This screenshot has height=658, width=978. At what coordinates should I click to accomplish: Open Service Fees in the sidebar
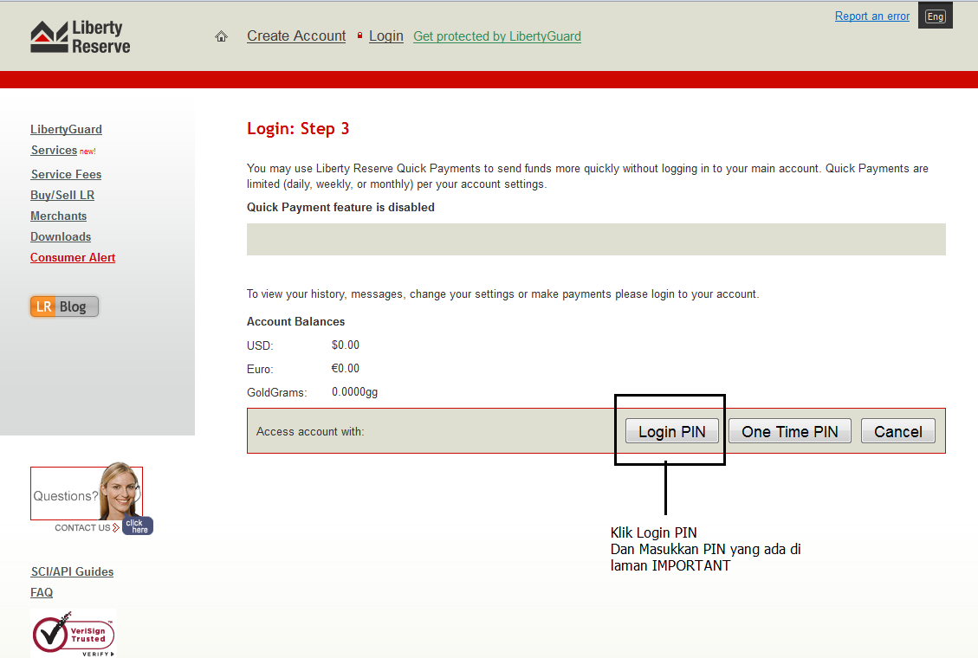[66, 175]
